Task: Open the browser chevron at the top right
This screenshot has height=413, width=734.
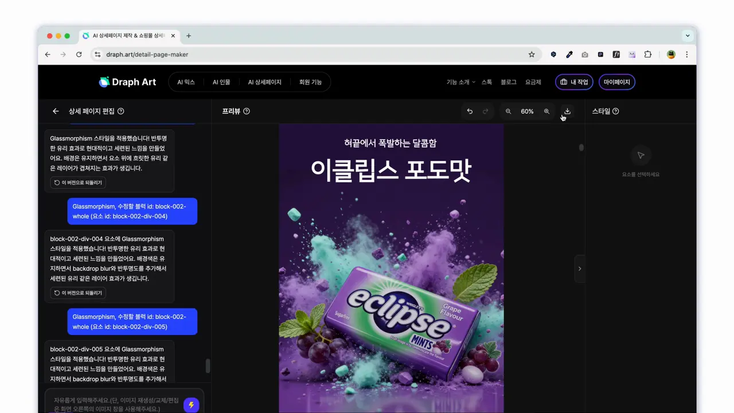Action: point(688,36)
